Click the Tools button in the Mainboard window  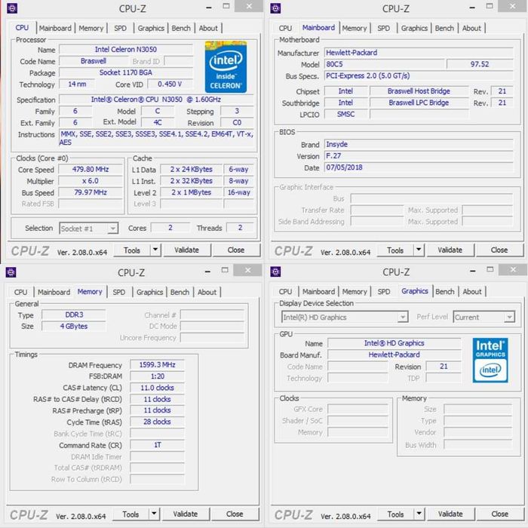[x=395, y=250]
